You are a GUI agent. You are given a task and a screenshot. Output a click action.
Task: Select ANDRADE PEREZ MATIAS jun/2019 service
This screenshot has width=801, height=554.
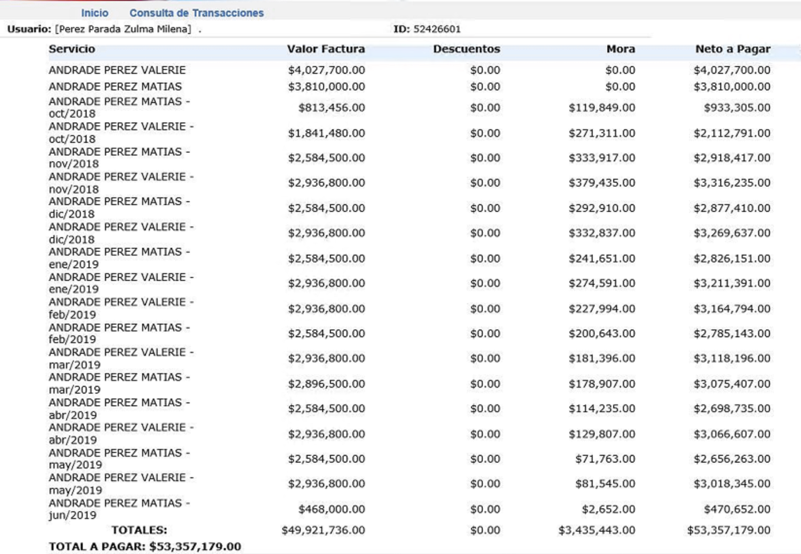point(119,509)
